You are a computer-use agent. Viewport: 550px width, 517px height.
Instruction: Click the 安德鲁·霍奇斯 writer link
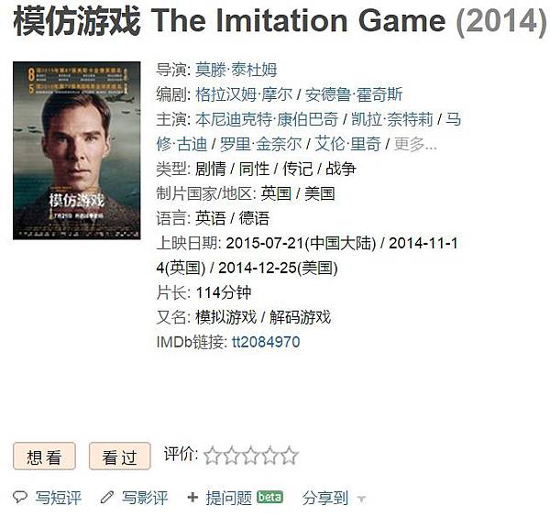click(x=353, y=94)
